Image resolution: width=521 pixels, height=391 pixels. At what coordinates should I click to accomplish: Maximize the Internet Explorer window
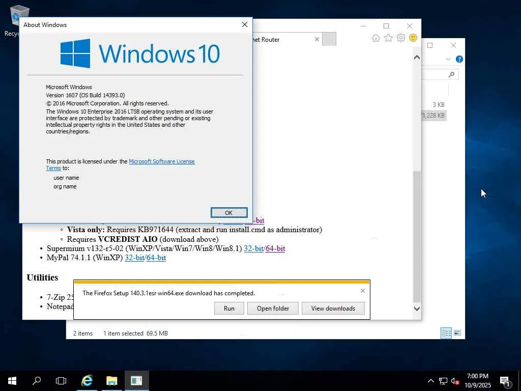[x=386, y=26]
